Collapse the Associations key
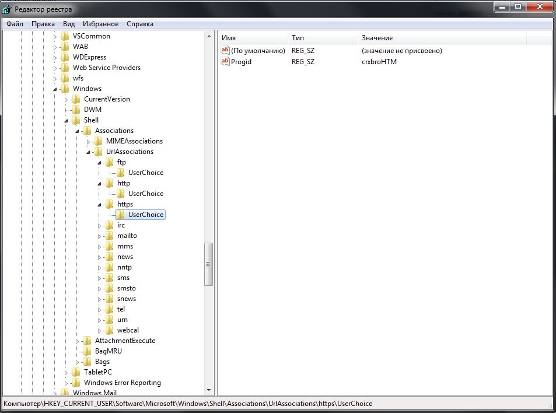The height and width of the screenshot is (413, 556). tap(77, 131)
